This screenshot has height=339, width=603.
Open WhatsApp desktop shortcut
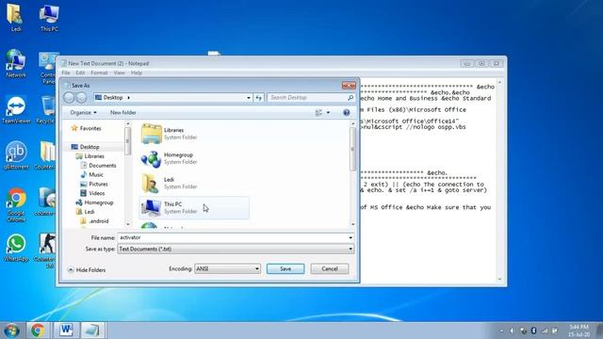click(x=16, y=248)
